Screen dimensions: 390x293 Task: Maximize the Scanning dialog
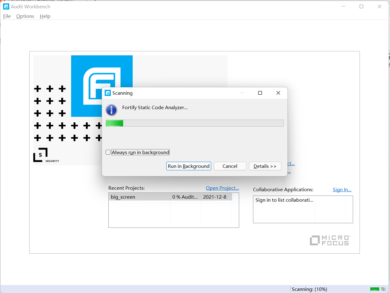click(260, 93)
